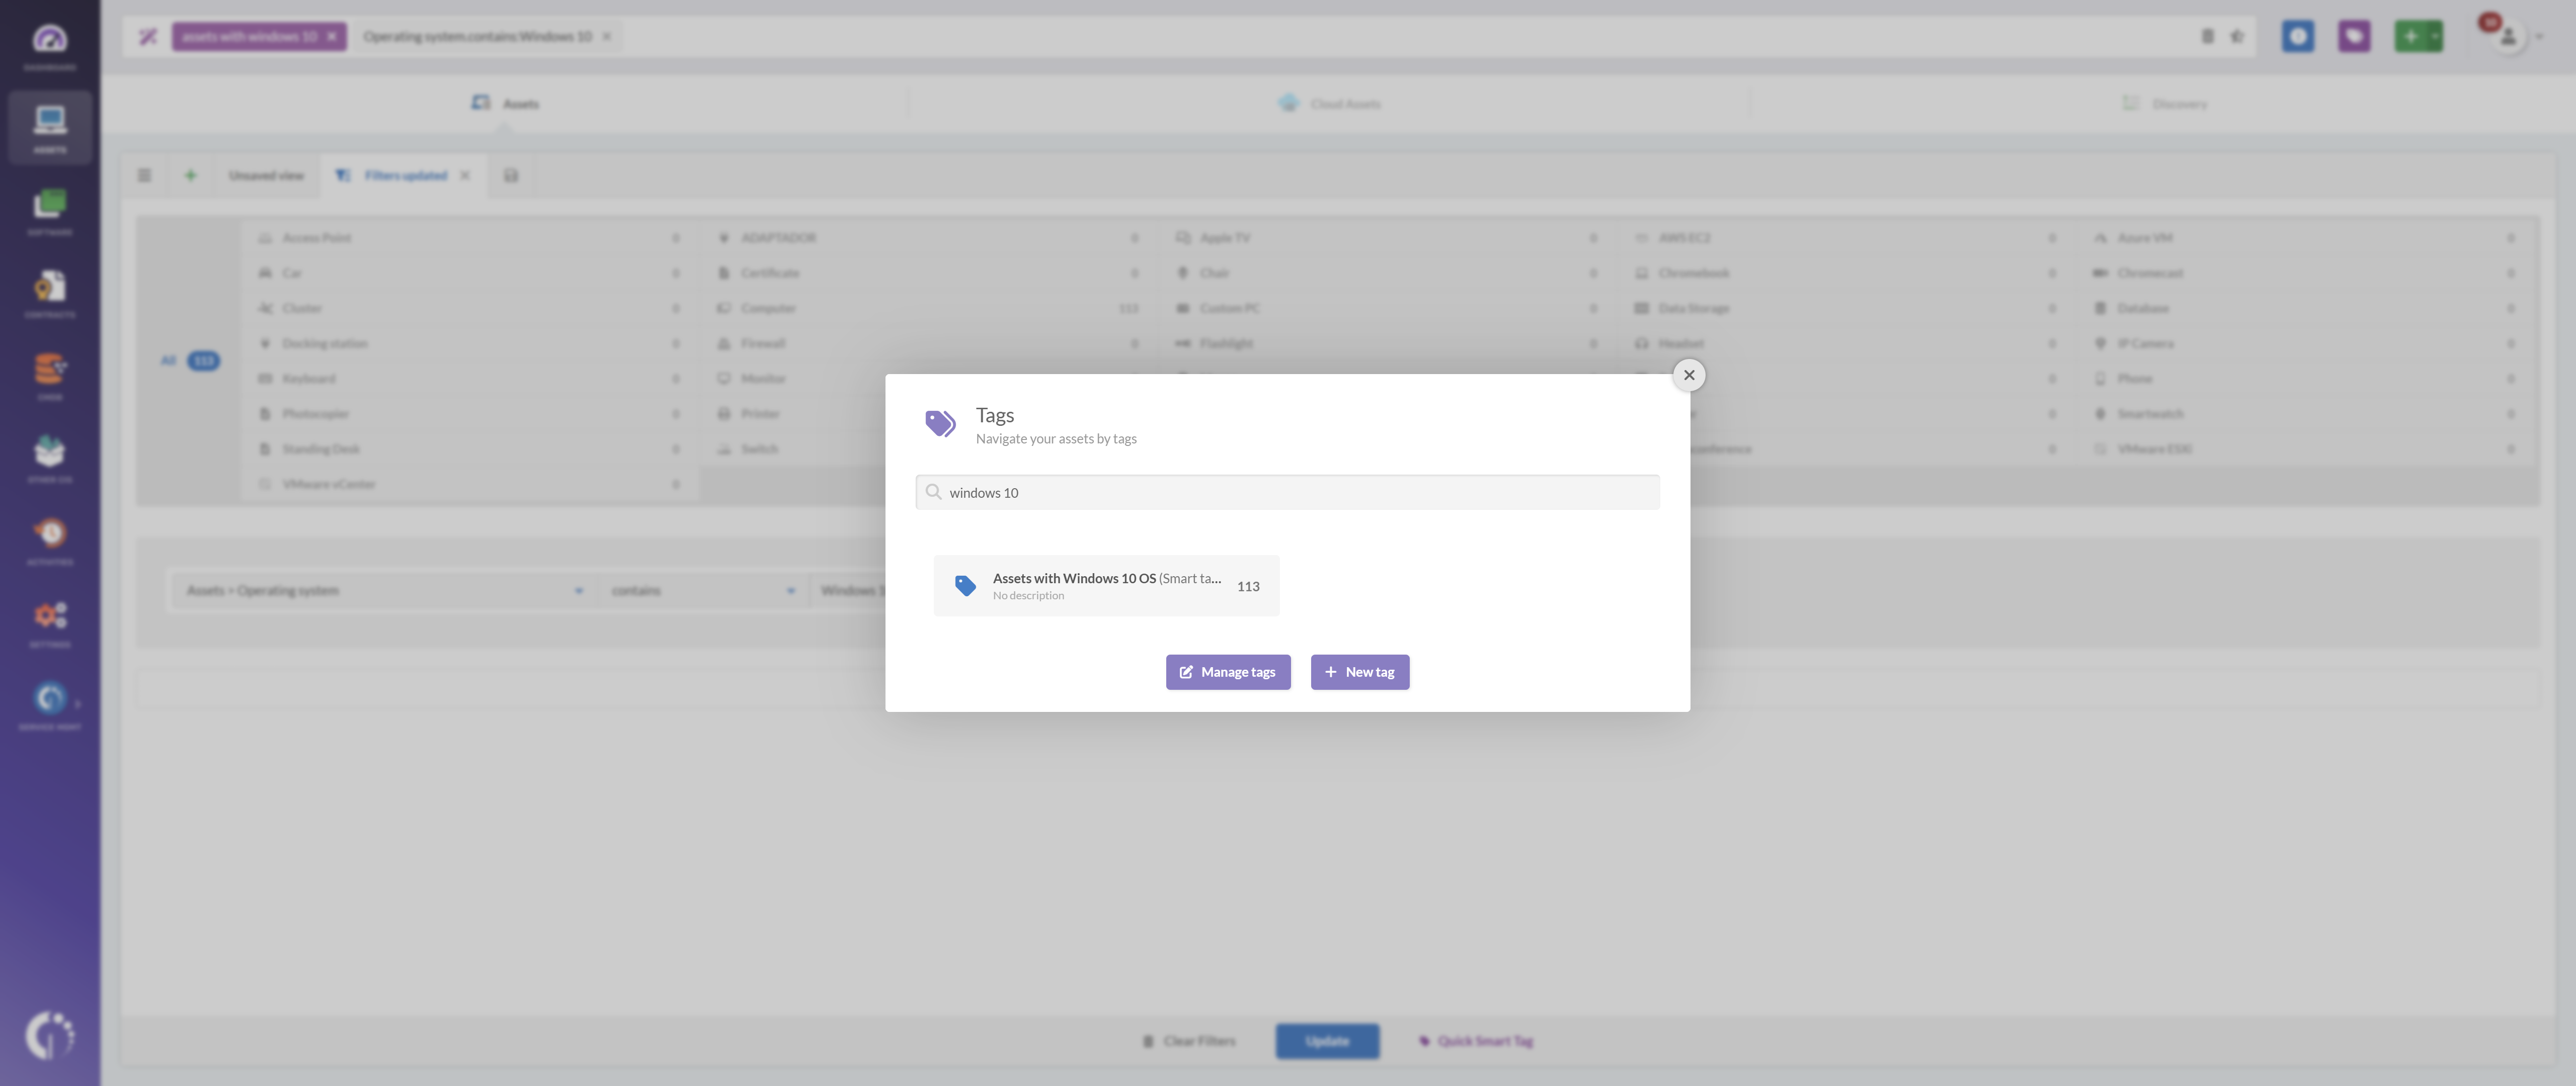2576x1086 pixels.
Task: Expand the caret next to the user avatar
Action: point(2539,37)
